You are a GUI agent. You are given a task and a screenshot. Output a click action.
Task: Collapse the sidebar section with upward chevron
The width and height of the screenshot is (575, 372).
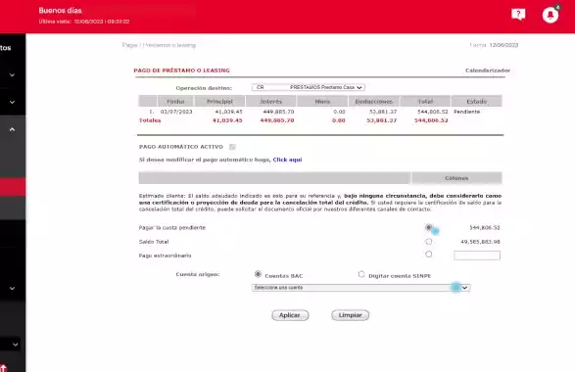(12, 129)
